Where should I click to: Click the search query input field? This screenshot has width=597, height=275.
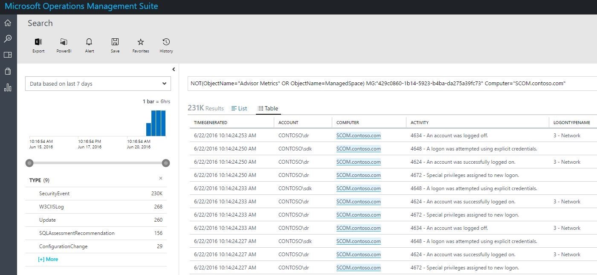click(392, 84)
